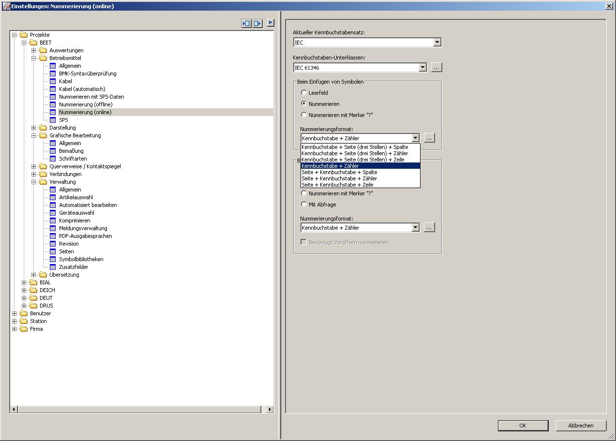Click the page icon beside SPS

click(53, 120)
